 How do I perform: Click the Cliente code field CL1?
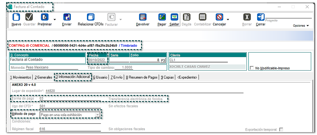click(x=199, y=60)
